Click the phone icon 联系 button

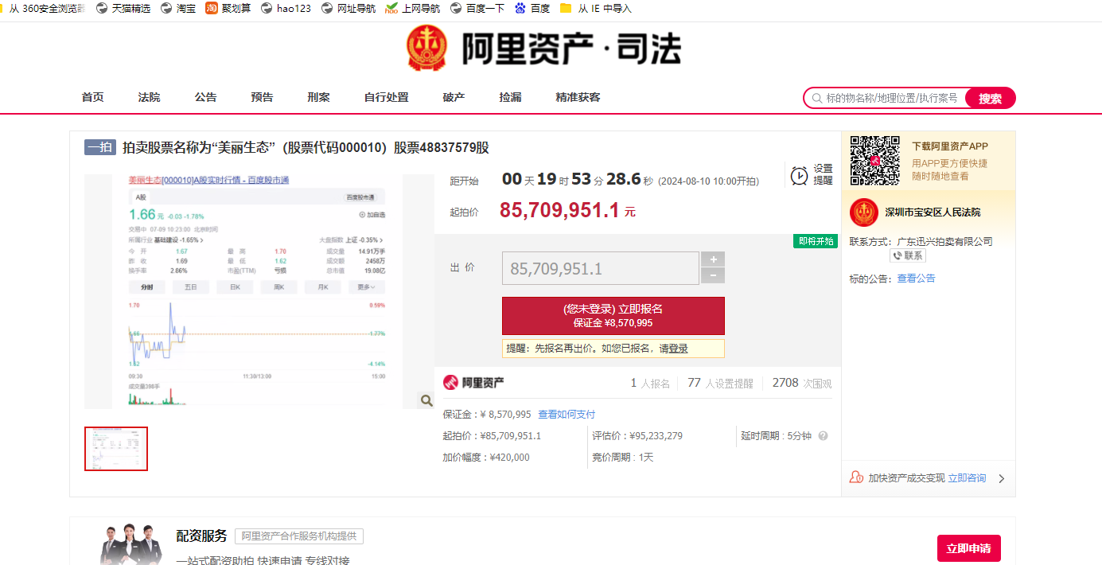pos(908,255)
